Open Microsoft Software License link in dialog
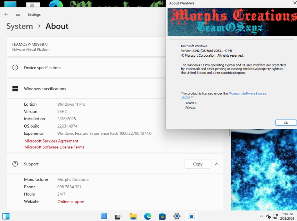The height and width of the screenshot is (221, 297). tap(247, 93)
